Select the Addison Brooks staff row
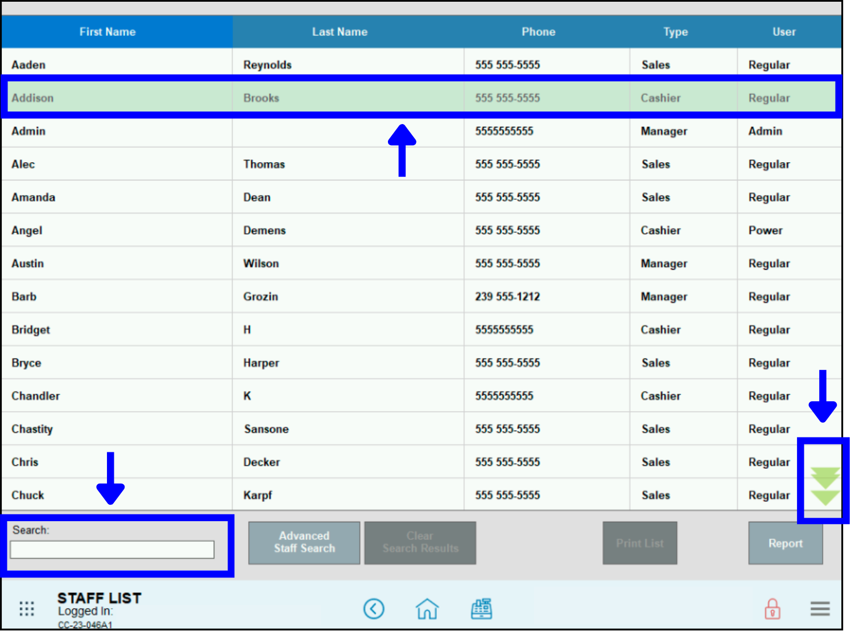The image size is (851, 631). tap(341, 98)
